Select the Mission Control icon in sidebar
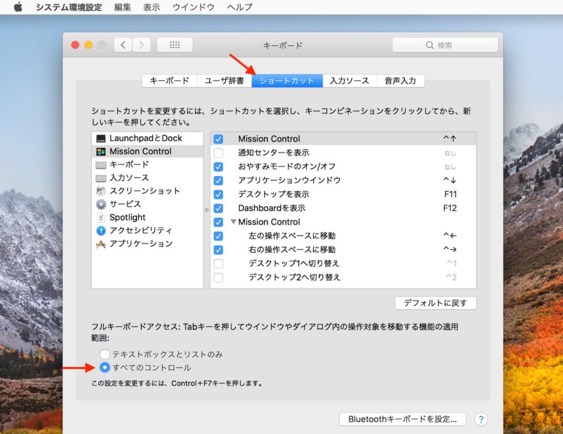This screenshot has height=434, width=563. (101, 152)
